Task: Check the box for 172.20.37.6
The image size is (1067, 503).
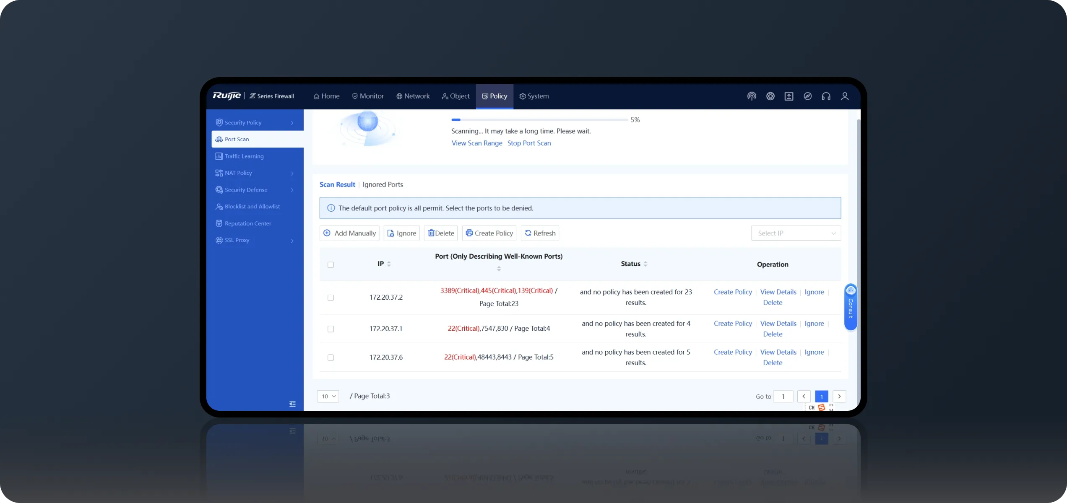Action: click(331, 357)
